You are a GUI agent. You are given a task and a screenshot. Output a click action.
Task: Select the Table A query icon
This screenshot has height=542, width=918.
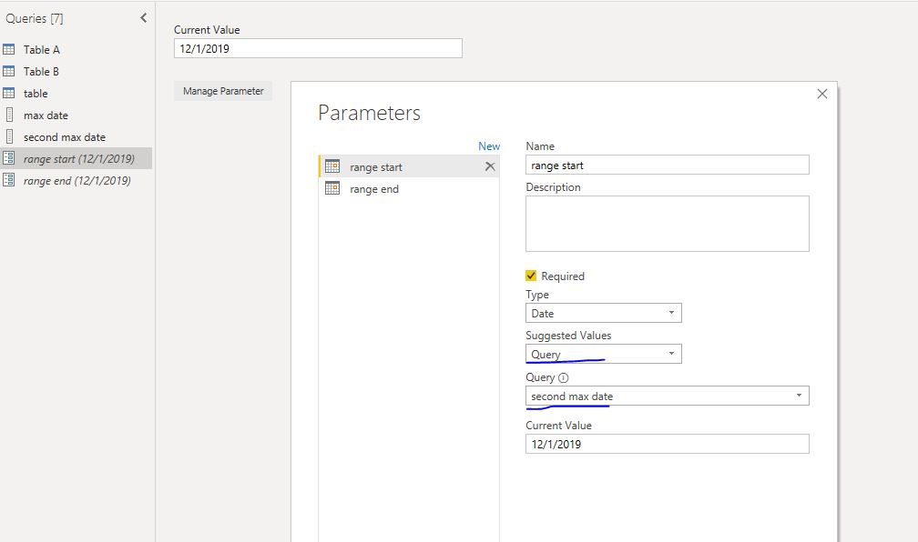[9, 49]
